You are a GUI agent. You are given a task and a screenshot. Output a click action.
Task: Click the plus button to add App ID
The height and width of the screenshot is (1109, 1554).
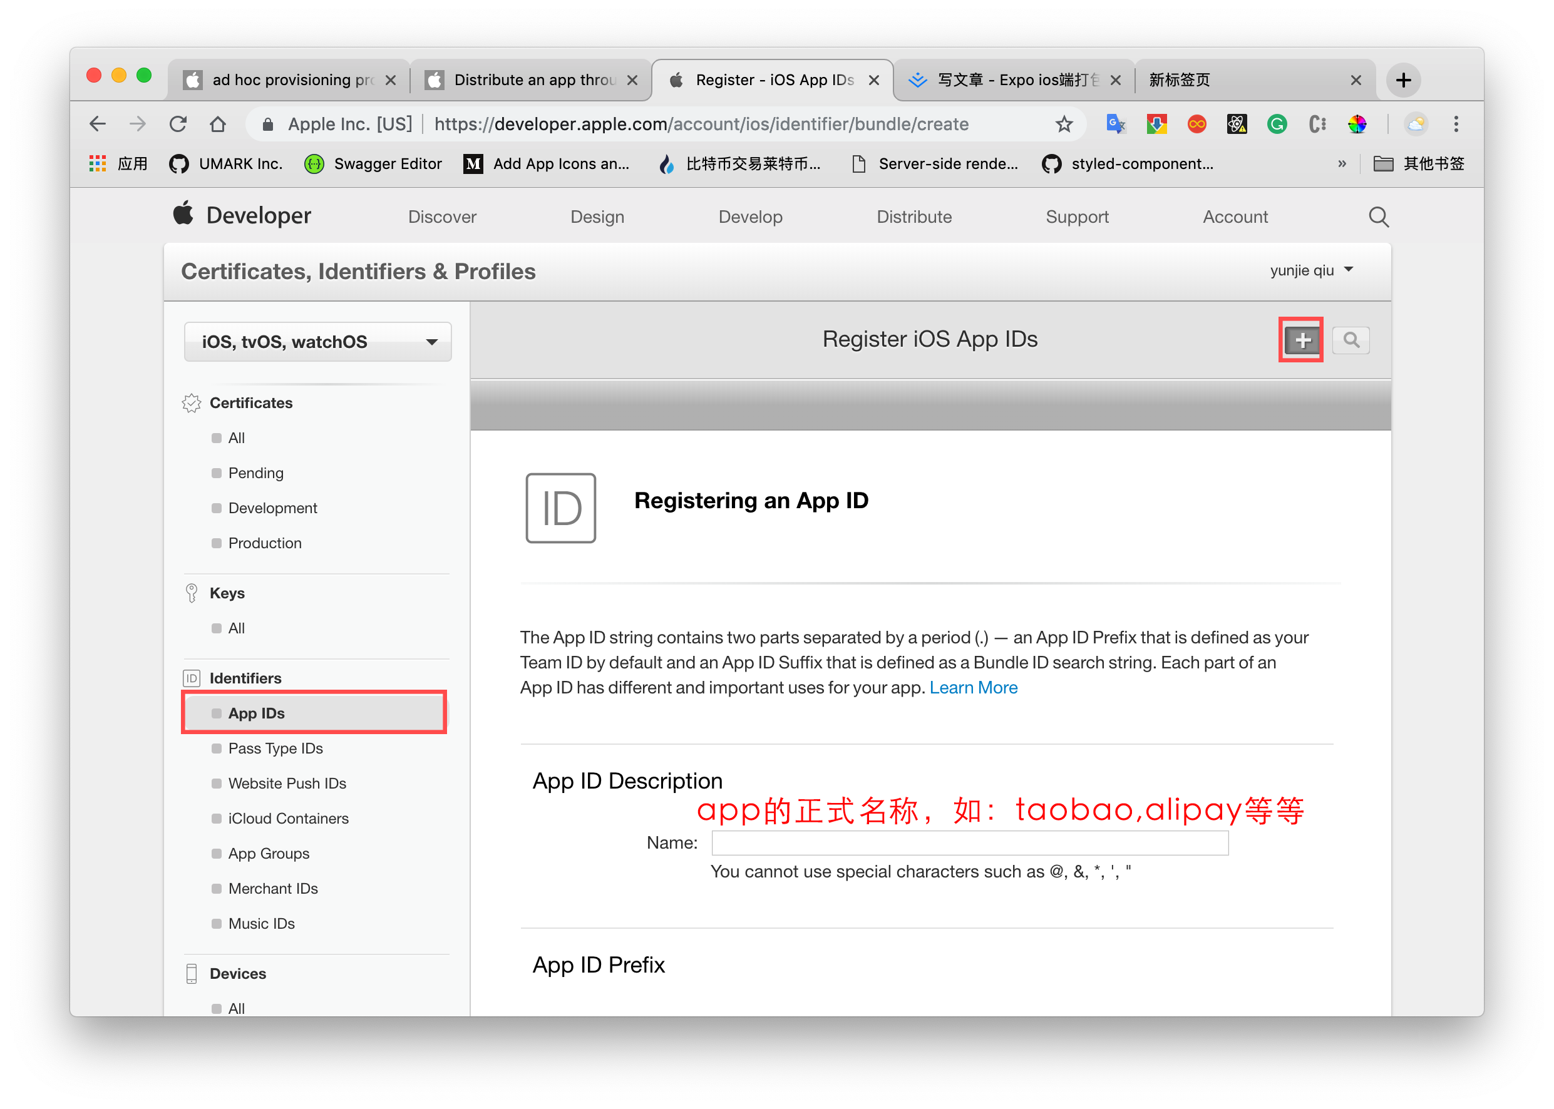click(1302, 340)
